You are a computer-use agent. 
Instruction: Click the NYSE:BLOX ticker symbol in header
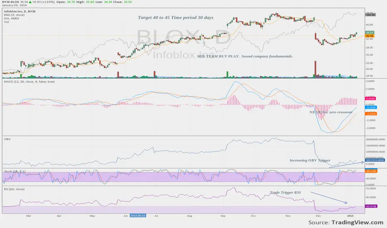pyautogui.click(x=10, y=2)
